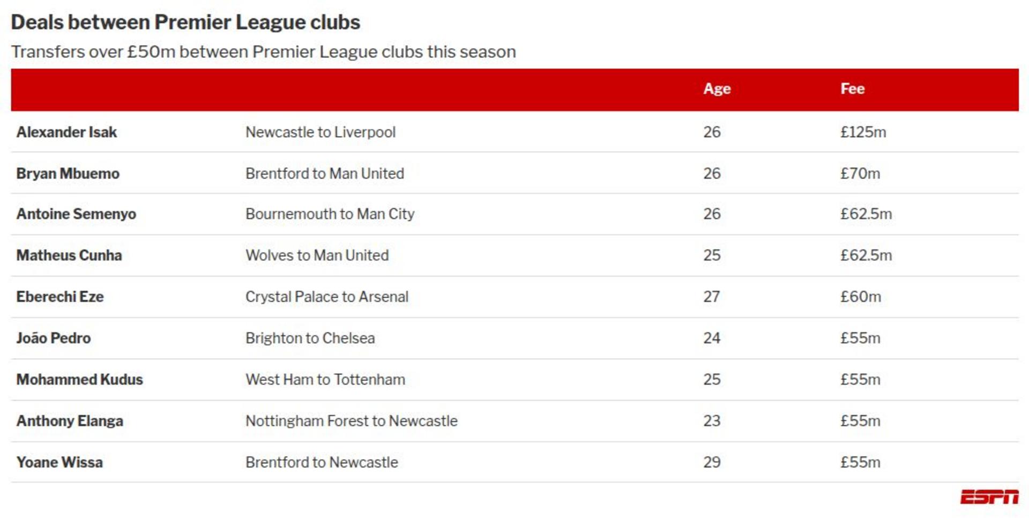This screenshot has width=1029, height=518.
Task: Select the Bryan Mbuemo player name
Action: click(x=68, y=174)
